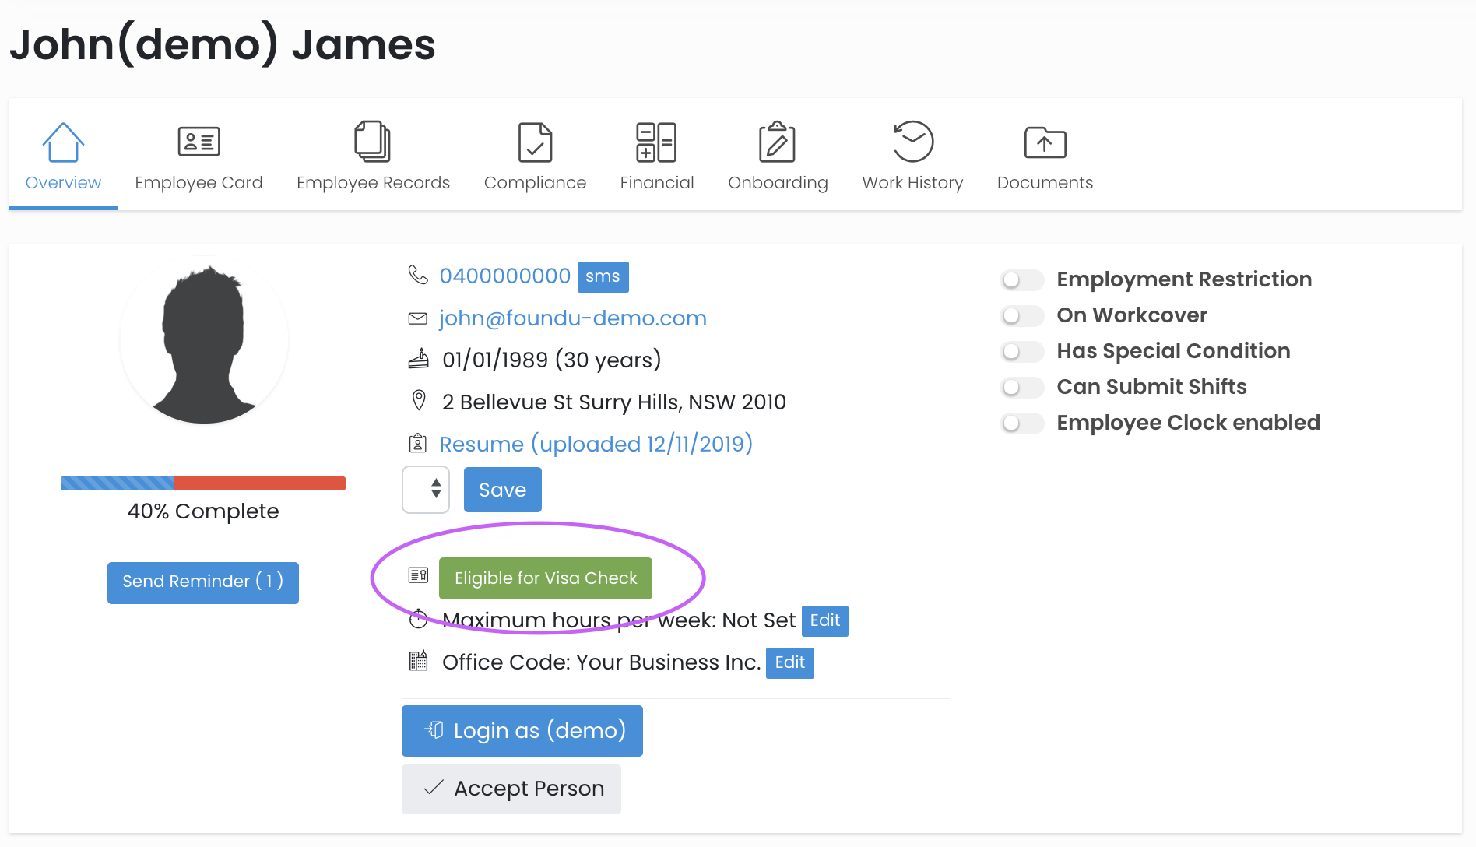Screen dimensions: 1476x847
Task: Open the Resume uploaded 12/11/2019 link
Action: 596,444
